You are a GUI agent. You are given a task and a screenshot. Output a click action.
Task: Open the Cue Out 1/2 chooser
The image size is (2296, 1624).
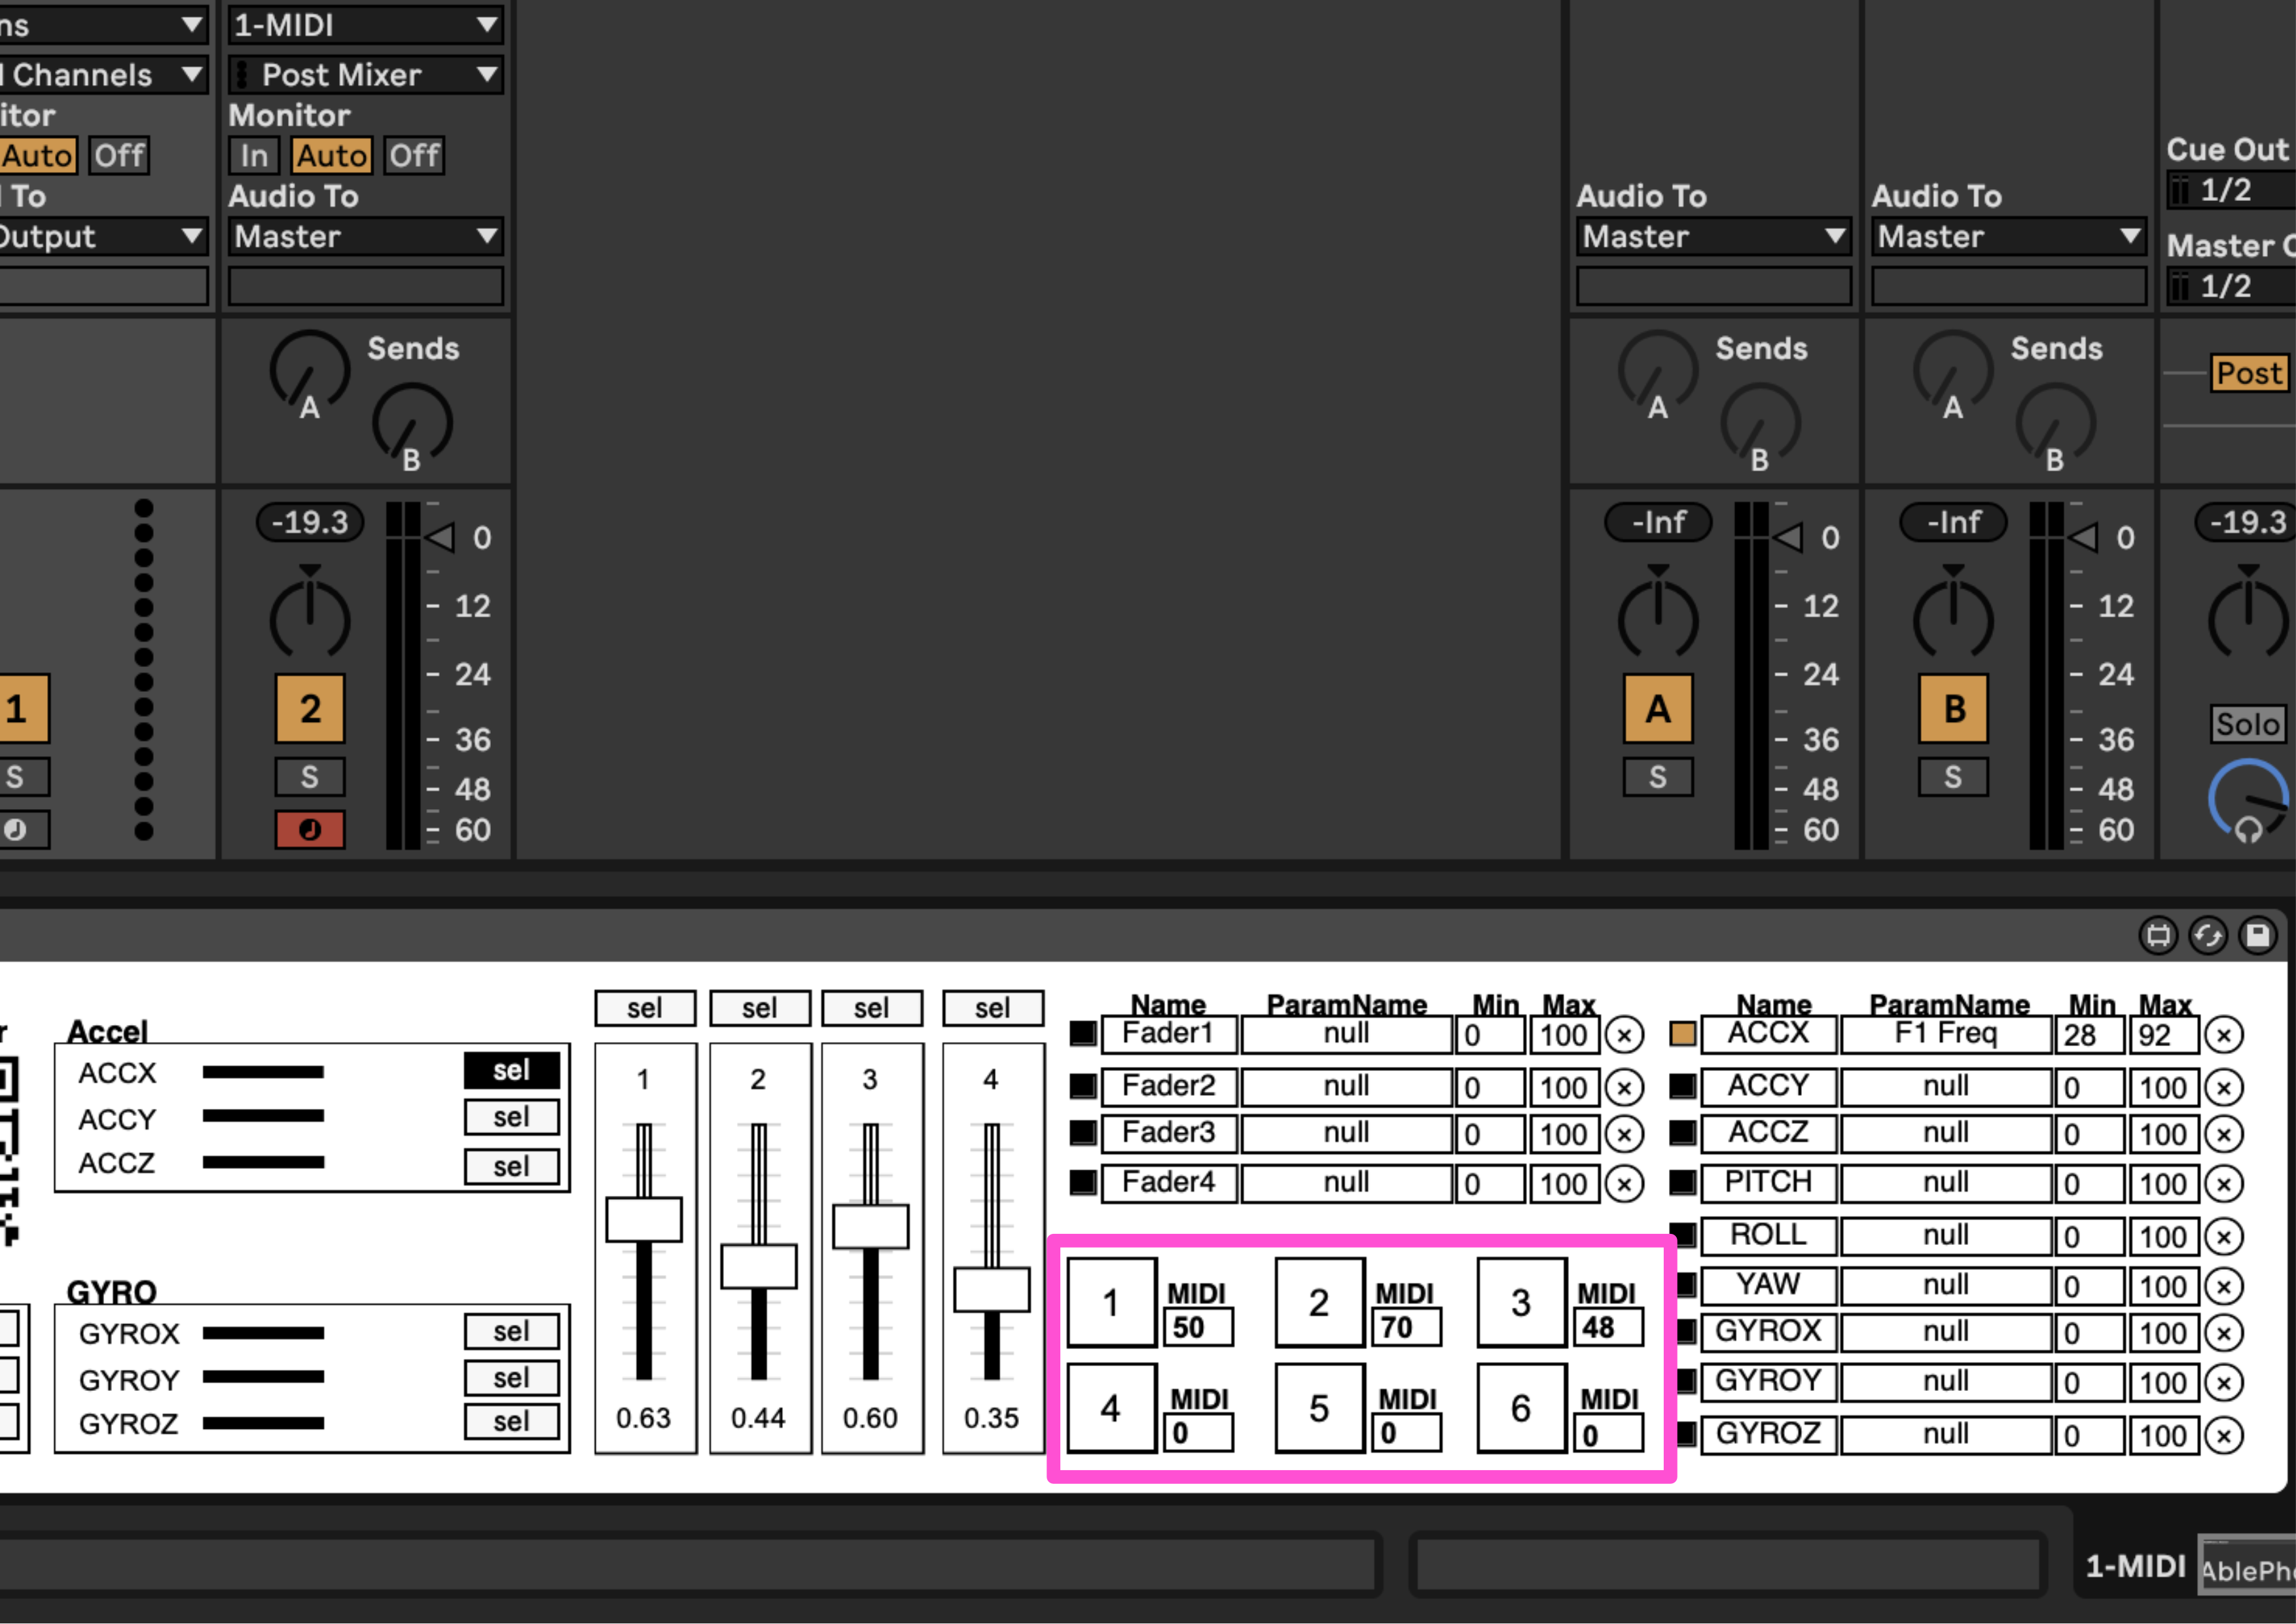[2230, 189]
